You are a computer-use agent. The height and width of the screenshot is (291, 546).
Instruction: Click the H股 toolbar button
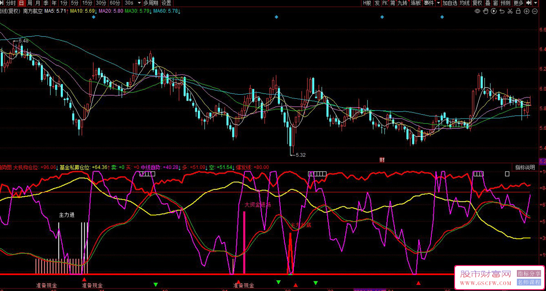(x=367, y=3)
